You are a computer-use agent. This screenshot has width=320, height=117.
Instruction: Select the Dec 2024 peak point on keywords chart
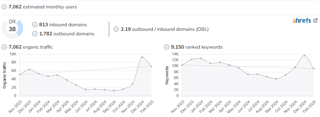pos(304,55)
